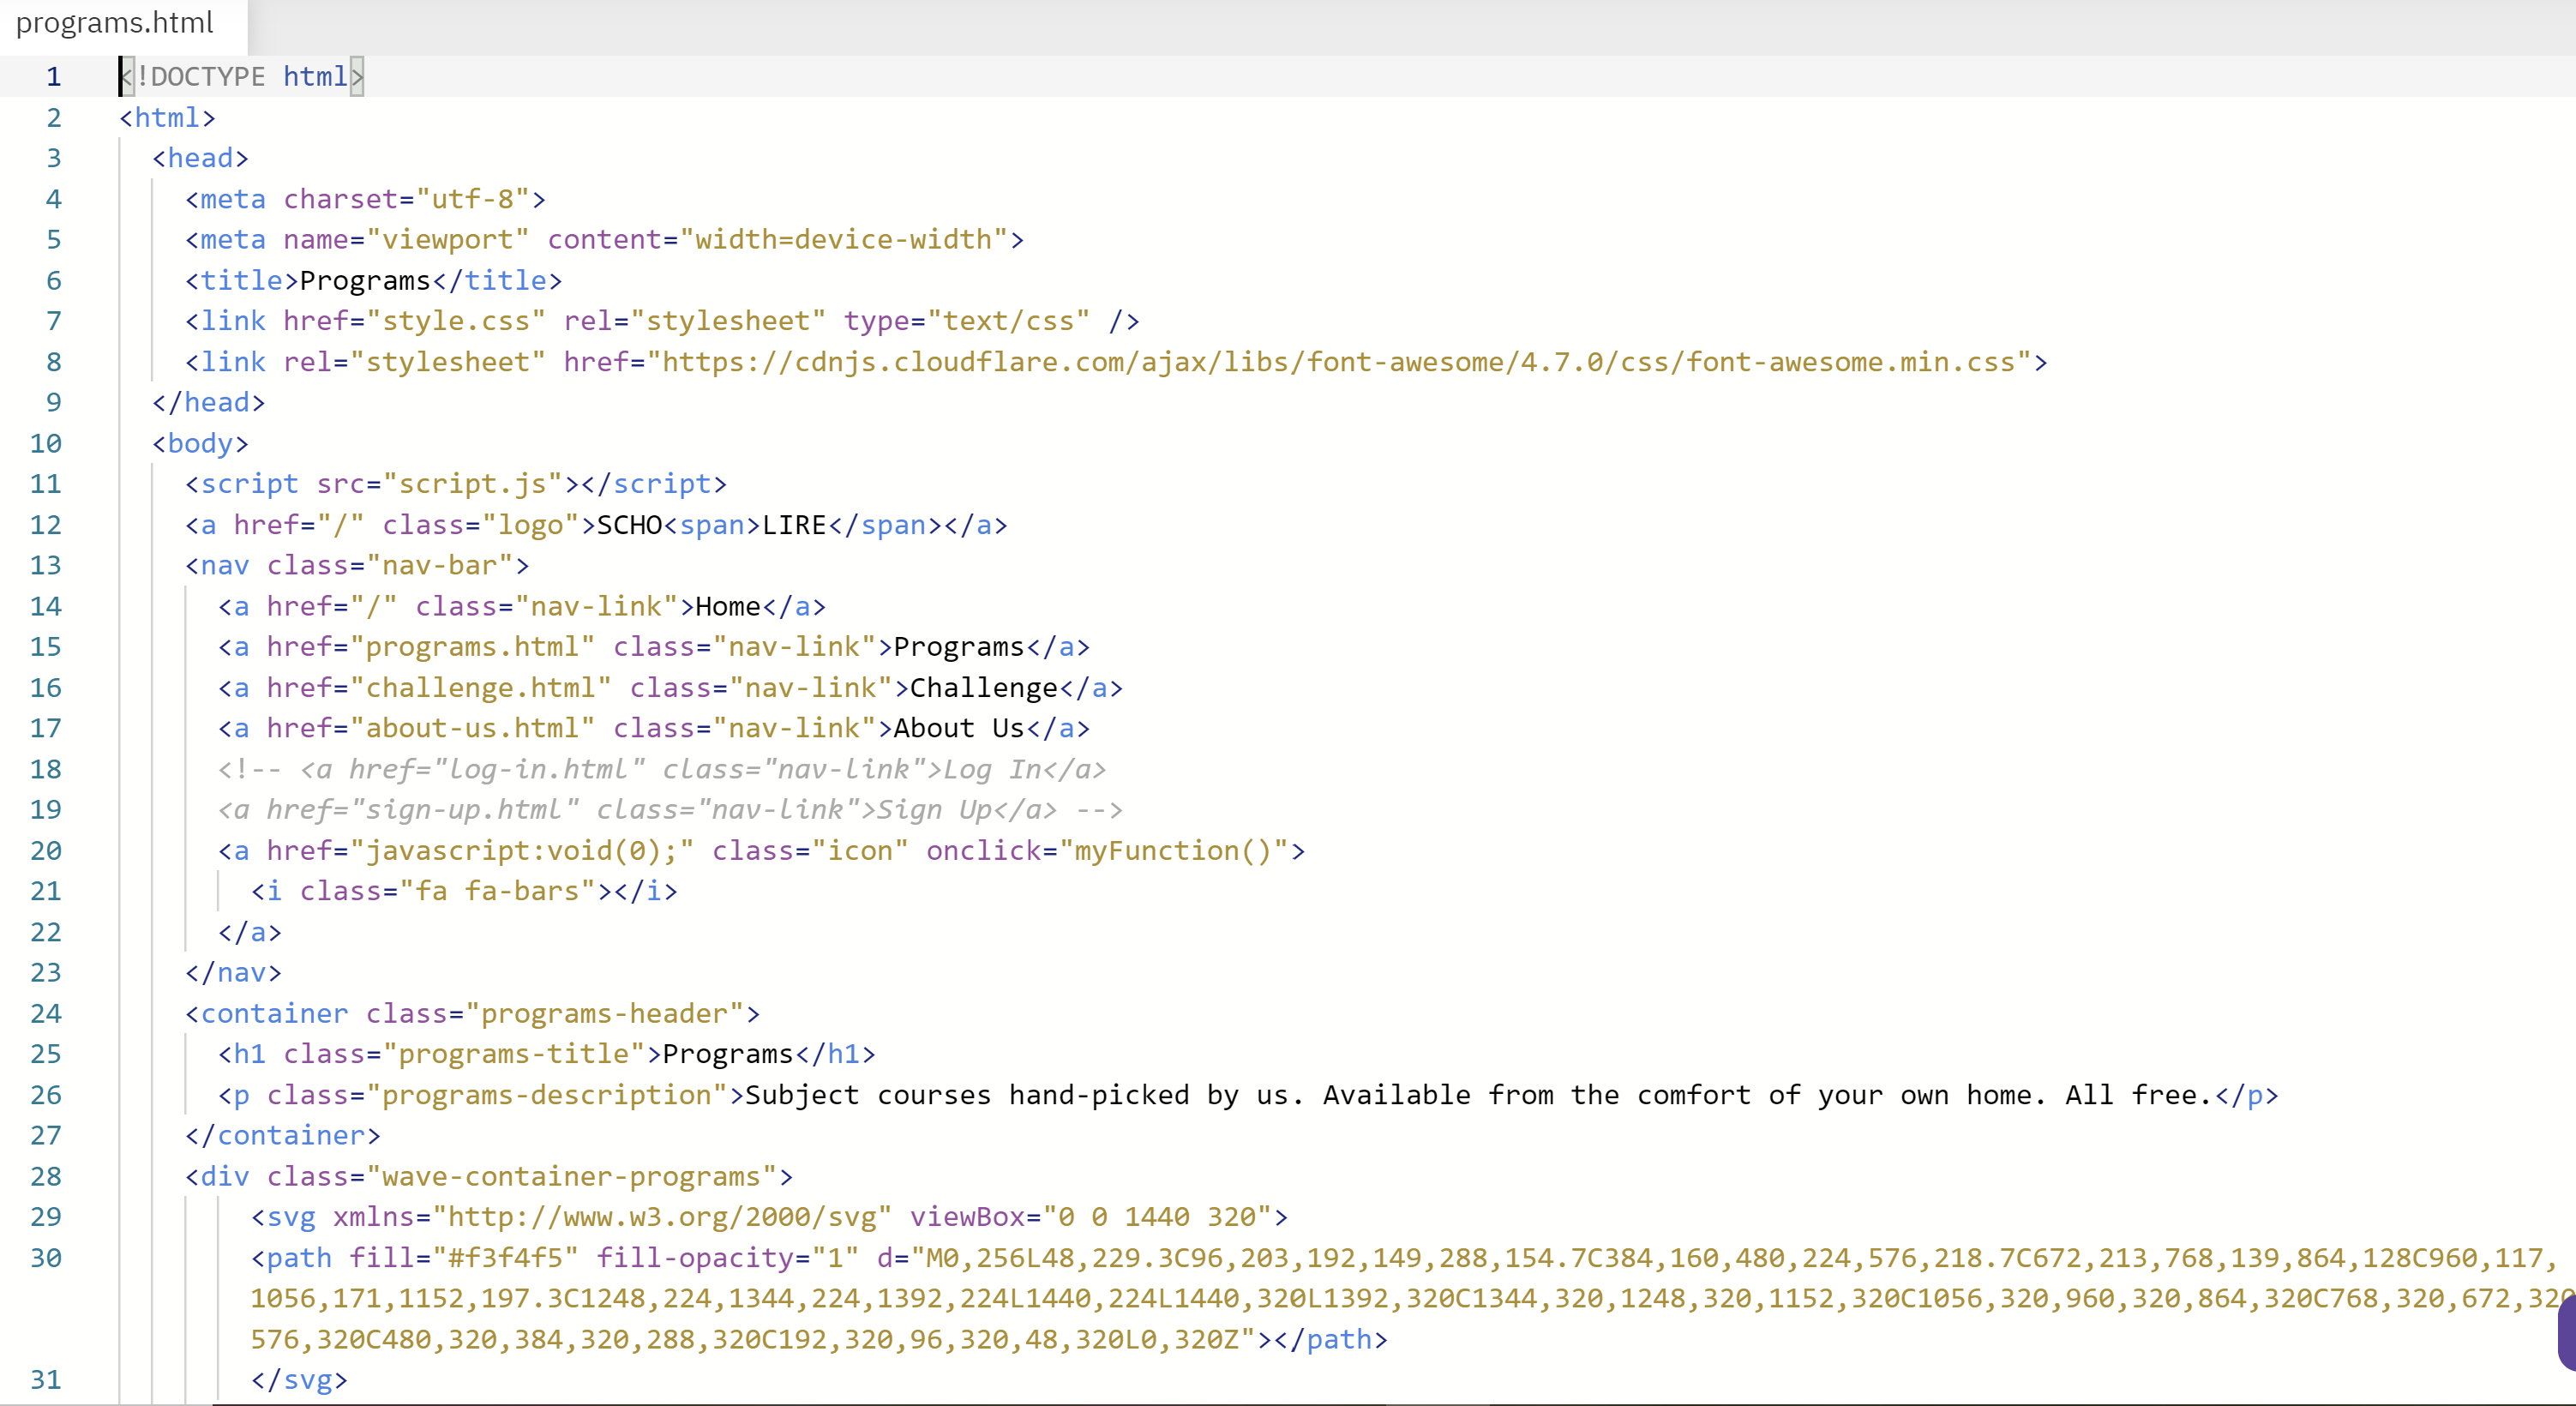
Task: Click line number 30 in gutter
Action: coord(46,1257)
